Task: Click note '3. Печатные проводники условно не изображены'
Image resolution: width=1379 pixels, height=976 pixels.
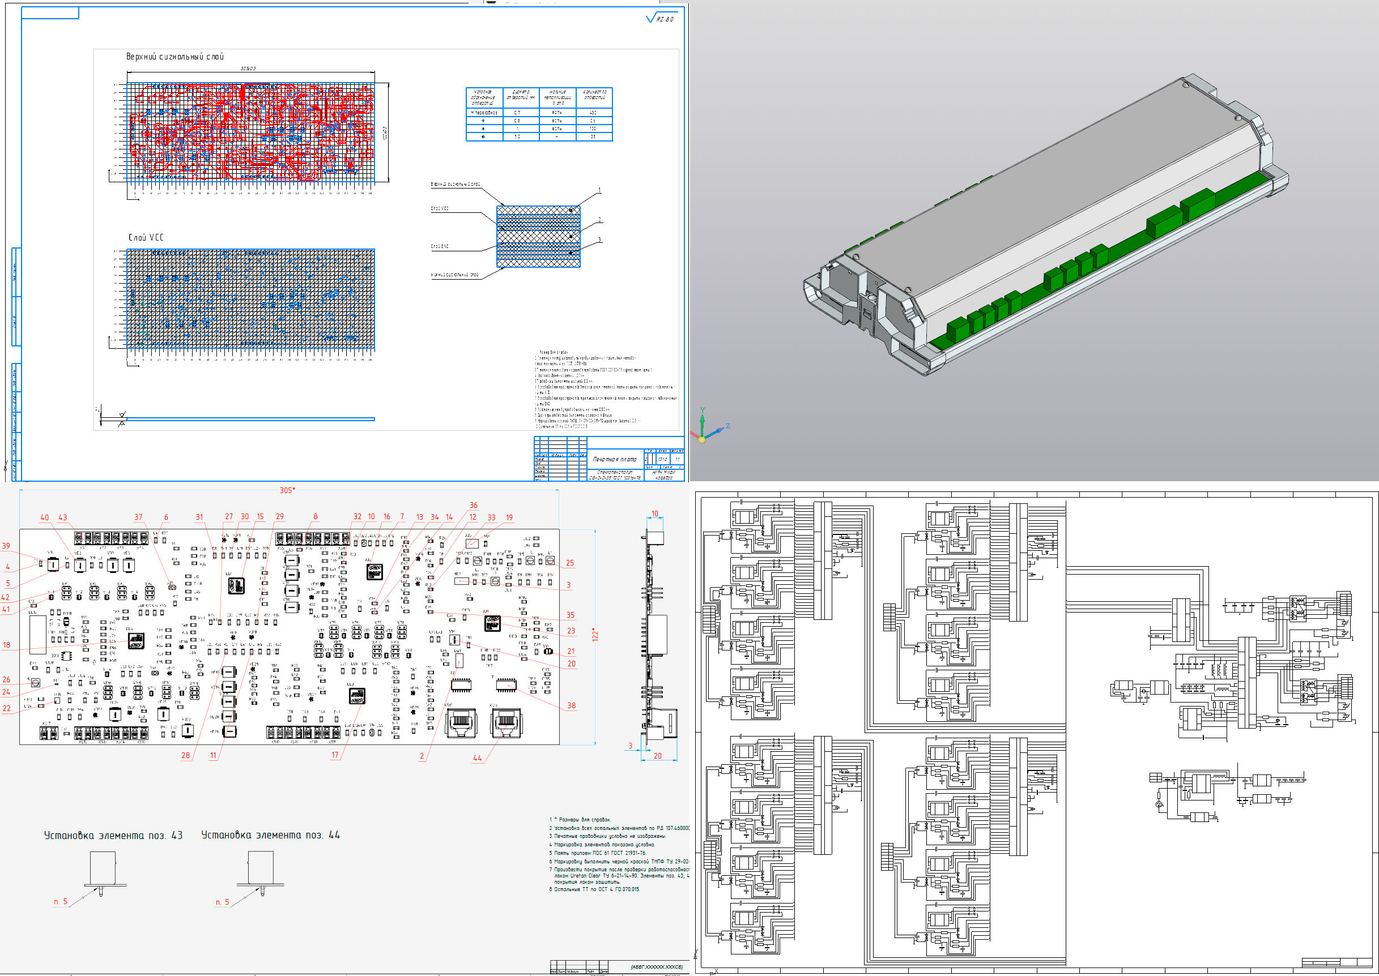Action: 607,836
